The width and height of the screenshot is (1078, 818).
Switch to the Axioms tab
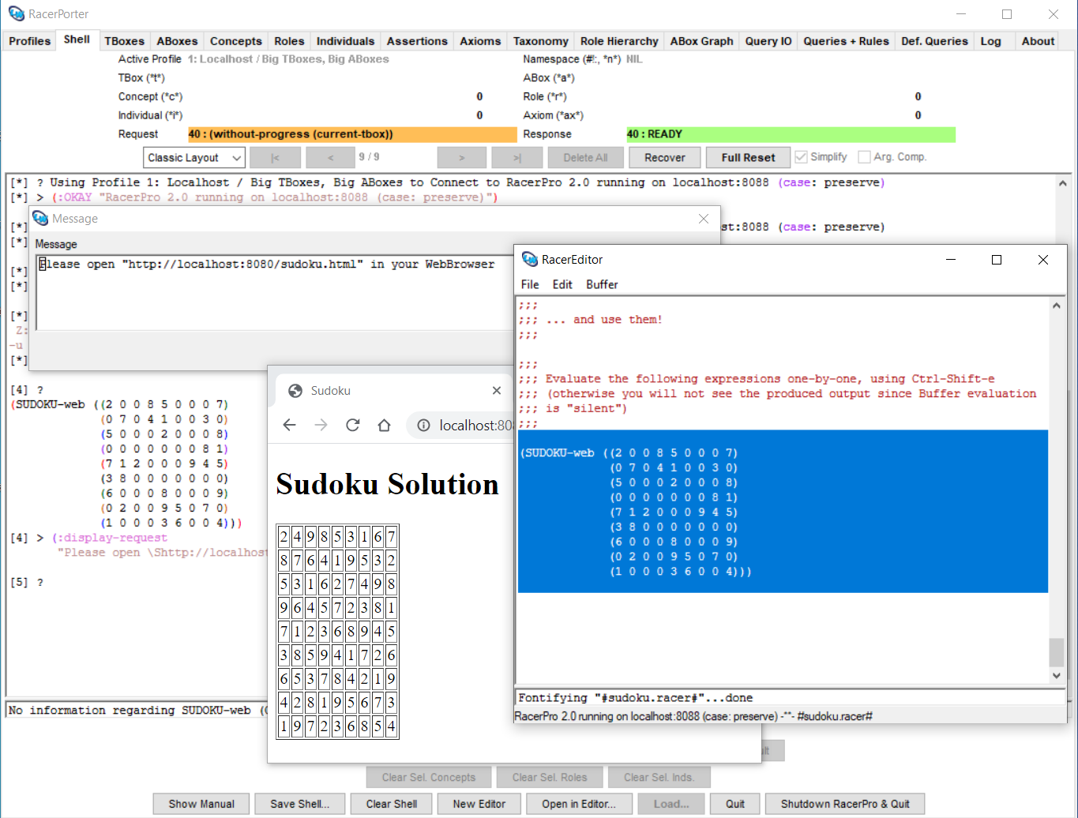(480, 41)
